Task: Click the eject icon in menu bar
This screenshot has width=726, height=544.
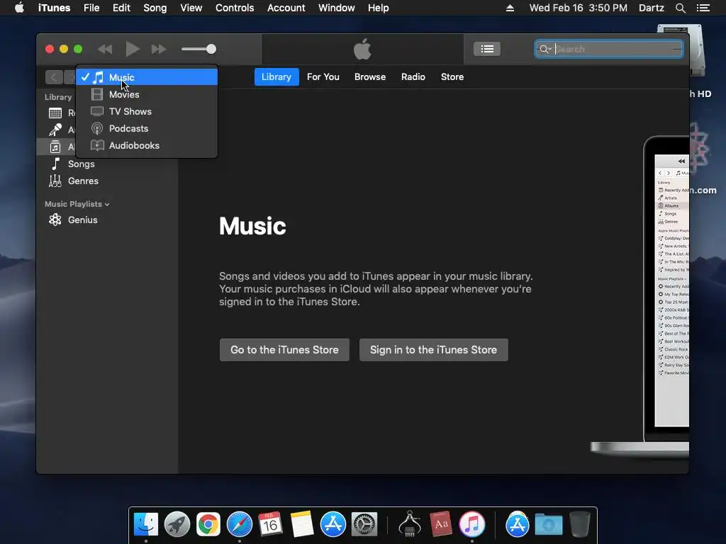Action: click(x=510, y=8)
